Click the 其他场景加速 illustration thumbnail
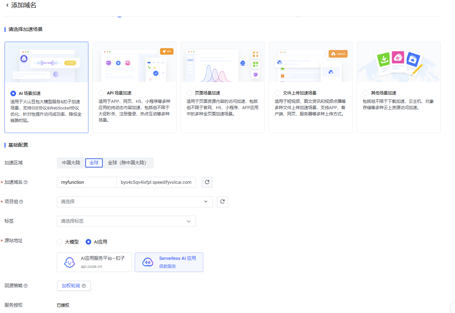The image size is (455, 313). point(399,62)
